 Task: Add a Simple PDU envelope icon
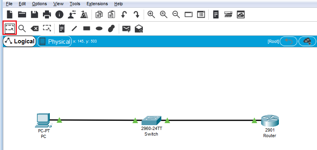[x=126, y=29]
